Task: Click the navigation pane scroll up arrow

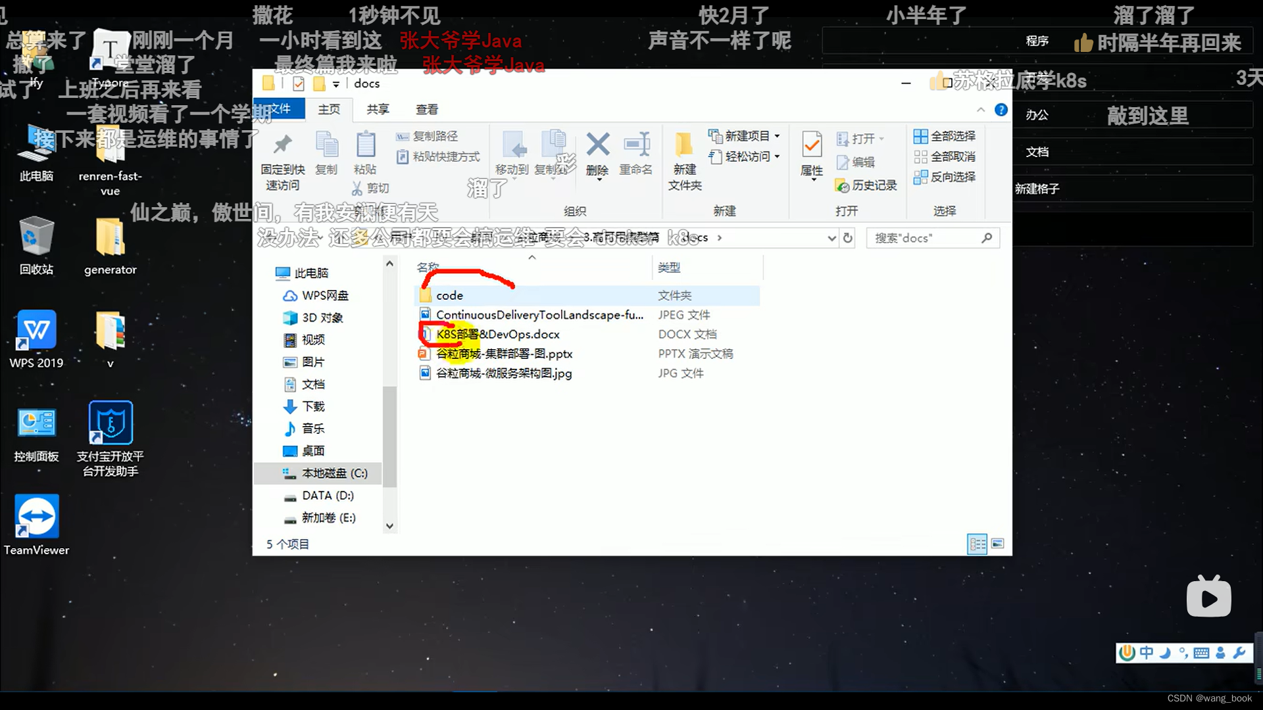Action: 389,263
